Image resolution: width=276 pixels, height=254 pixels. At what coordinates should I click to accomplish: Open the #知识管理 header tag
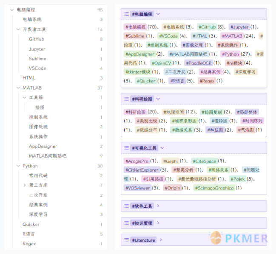(x=142, y=223)
